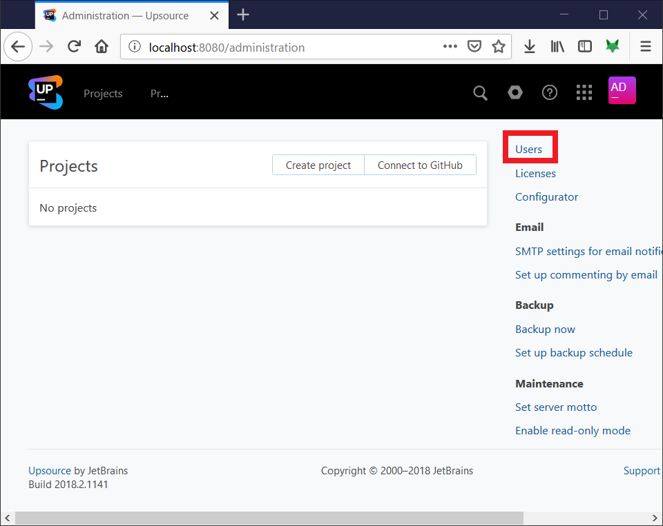663x526 pixels.
Task: Click the applications grid icon in header
Action: (x=584, y=92)
